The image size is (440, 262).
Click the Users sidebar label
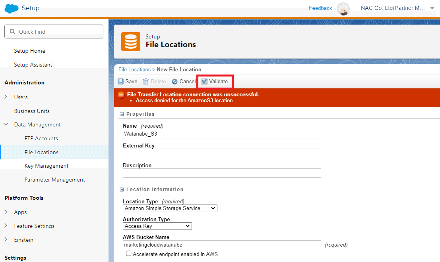click(x=21, y=97)
